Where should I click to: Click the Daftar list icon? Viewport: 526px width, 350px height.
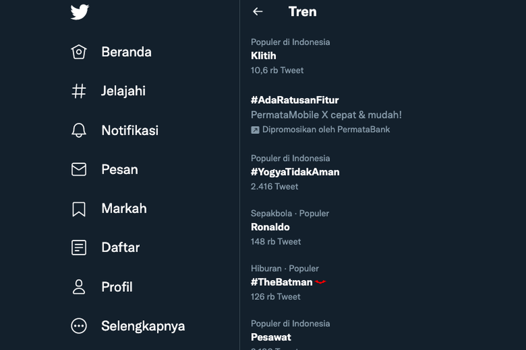tap(79, 247)
